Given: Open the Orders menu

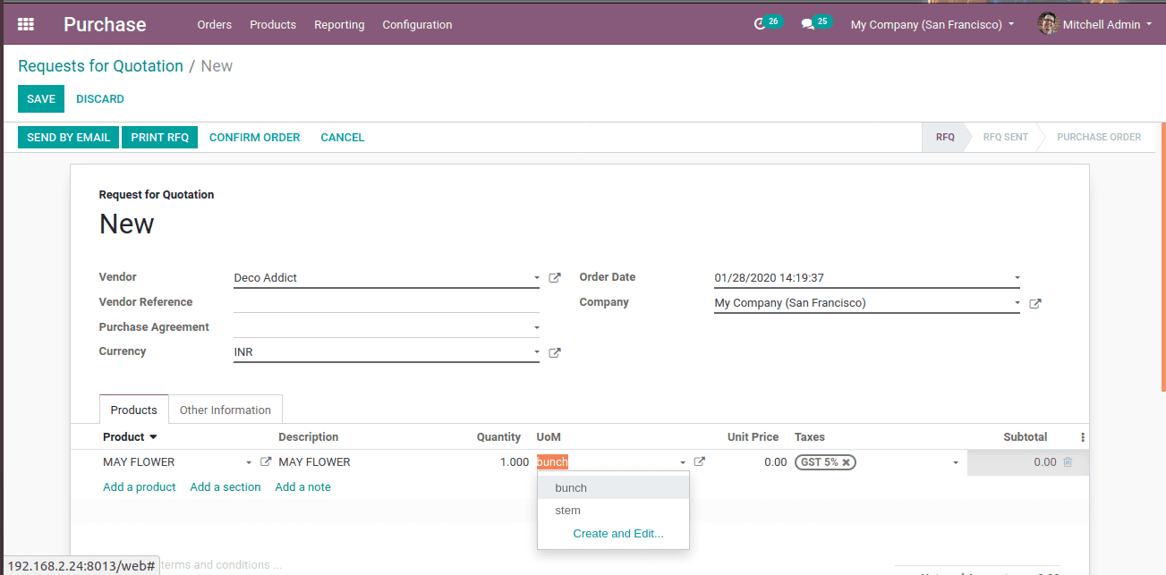Looking at the screenshot, I should tap(215, 24).
